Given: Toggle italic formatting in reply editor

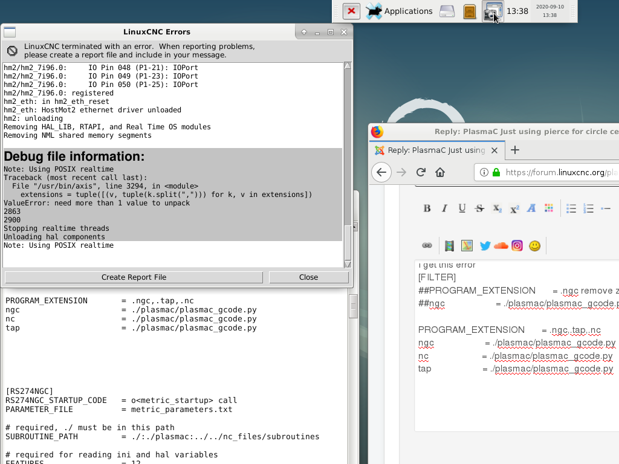Looking at the screenshot, I should coord(444,208).
